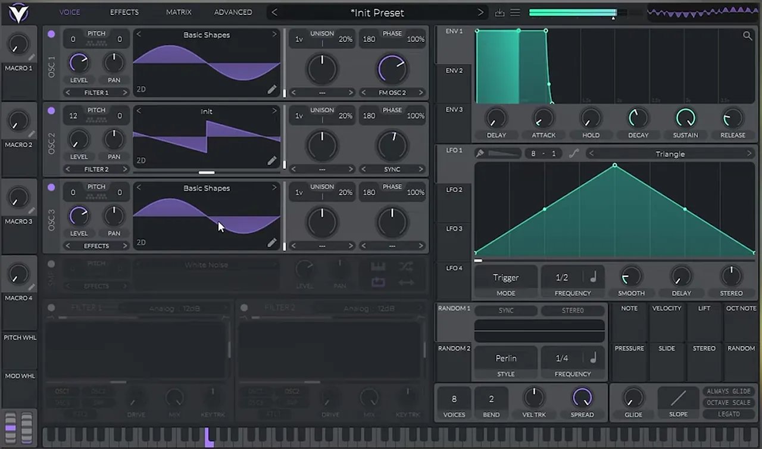Image resolution: width=762 pixels, height=449 pixels.
Task: Go to next preset with right arrow
Action: 481,13
